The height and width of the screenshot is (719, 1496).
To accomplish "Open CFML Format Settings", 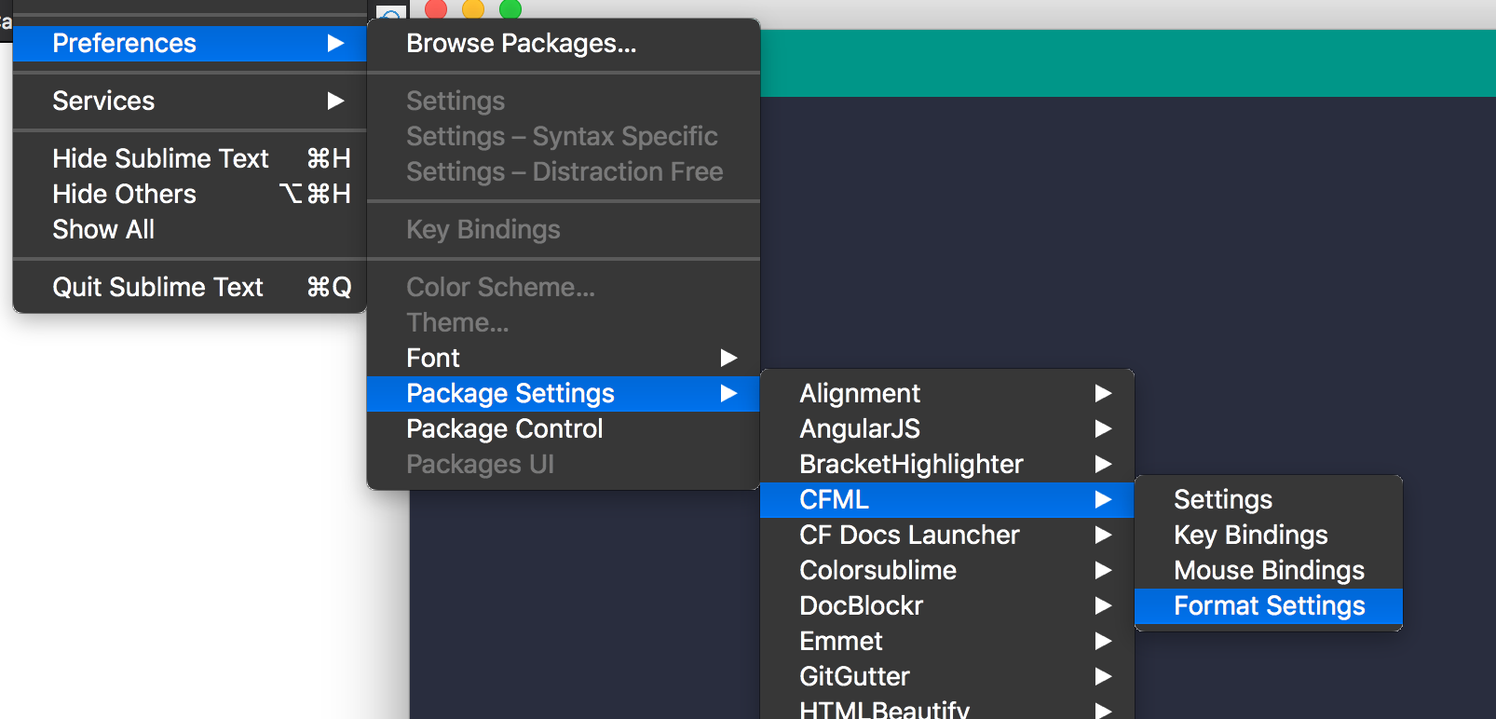I will (x=1269, y=606).
